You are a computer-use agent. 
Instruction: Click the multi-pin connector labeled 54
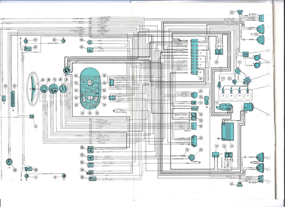pos(13,99)
